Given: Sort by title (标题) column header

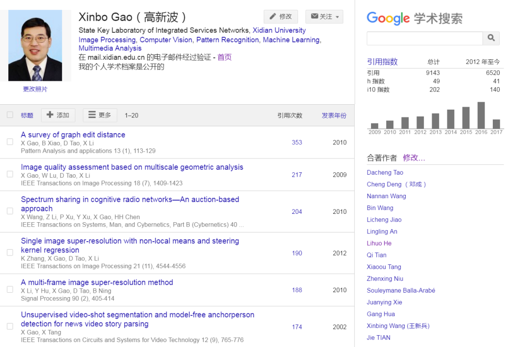Looking at the screenshot, I should tap(27, 116).
